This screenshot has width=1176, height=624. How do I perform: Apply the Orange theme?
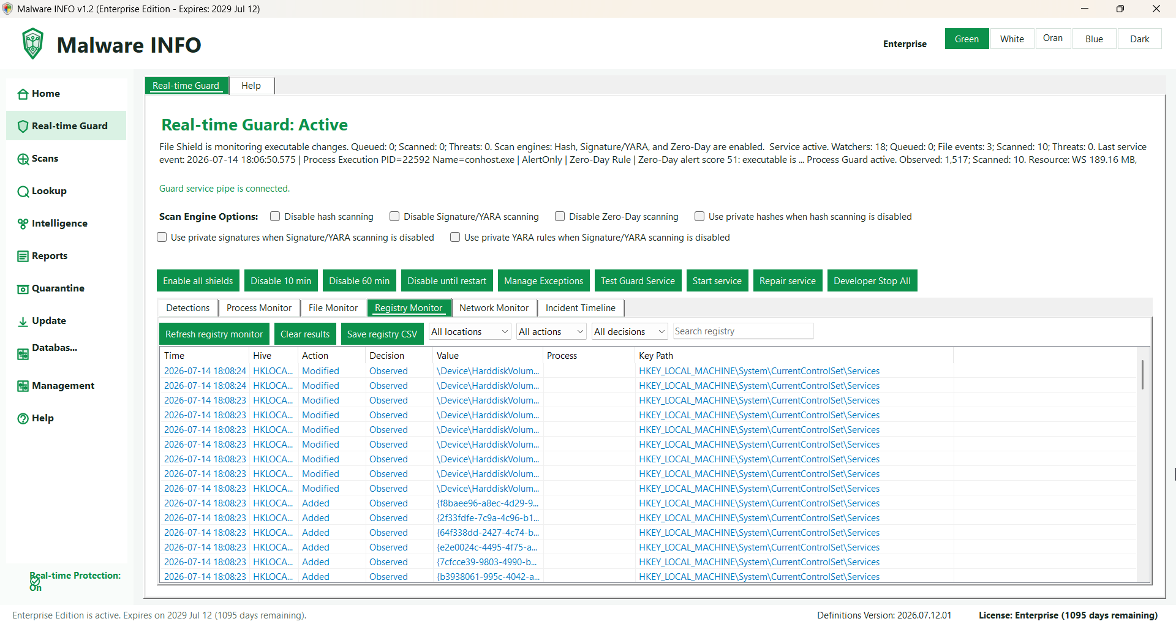point(1053,38)
